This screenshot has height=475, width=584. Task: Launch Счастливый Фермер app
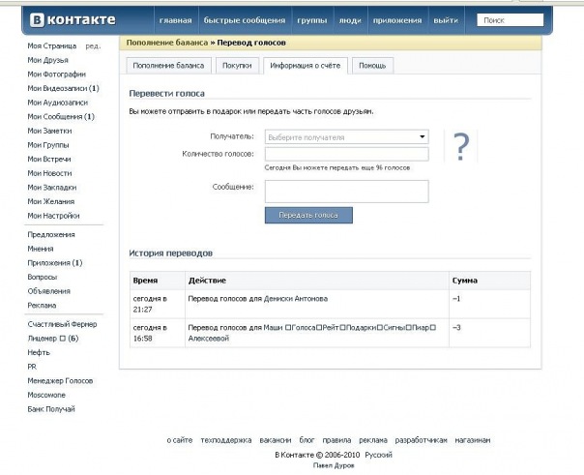[x=62, y=324]
